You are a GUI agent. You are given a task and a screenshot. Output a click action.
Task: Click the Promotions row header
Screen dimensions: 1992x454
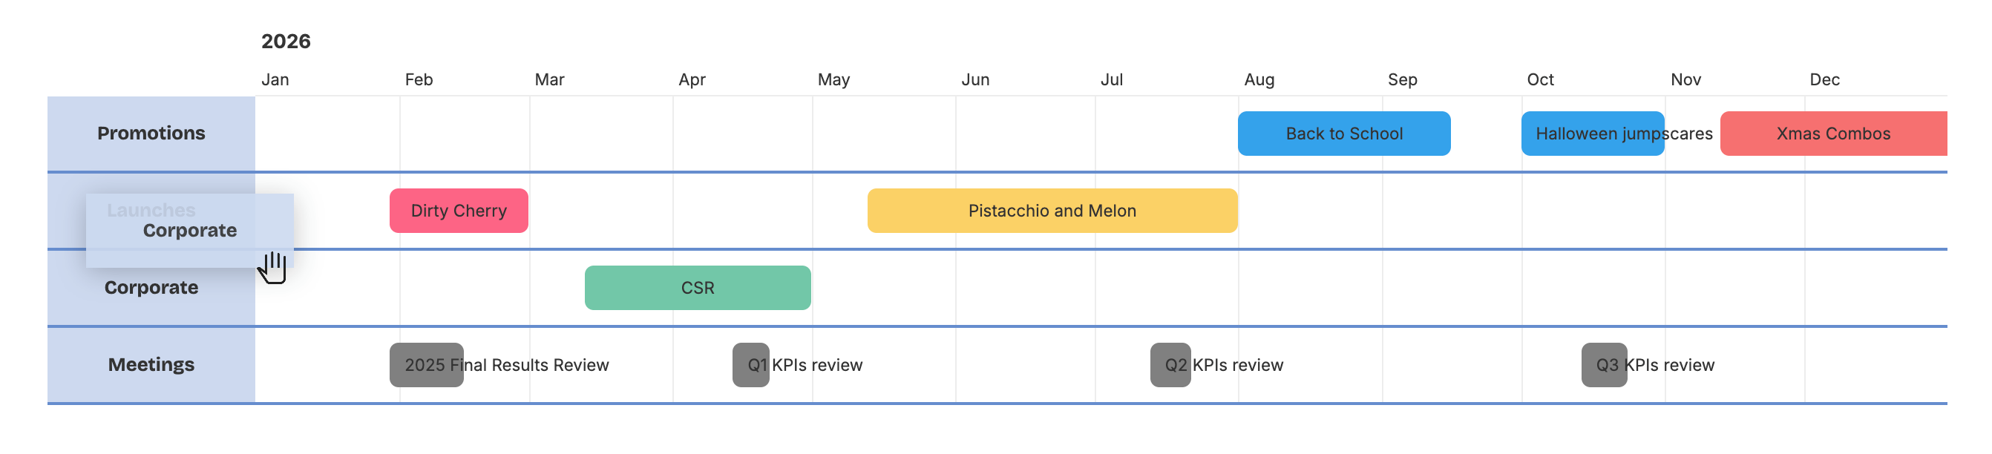151,133
